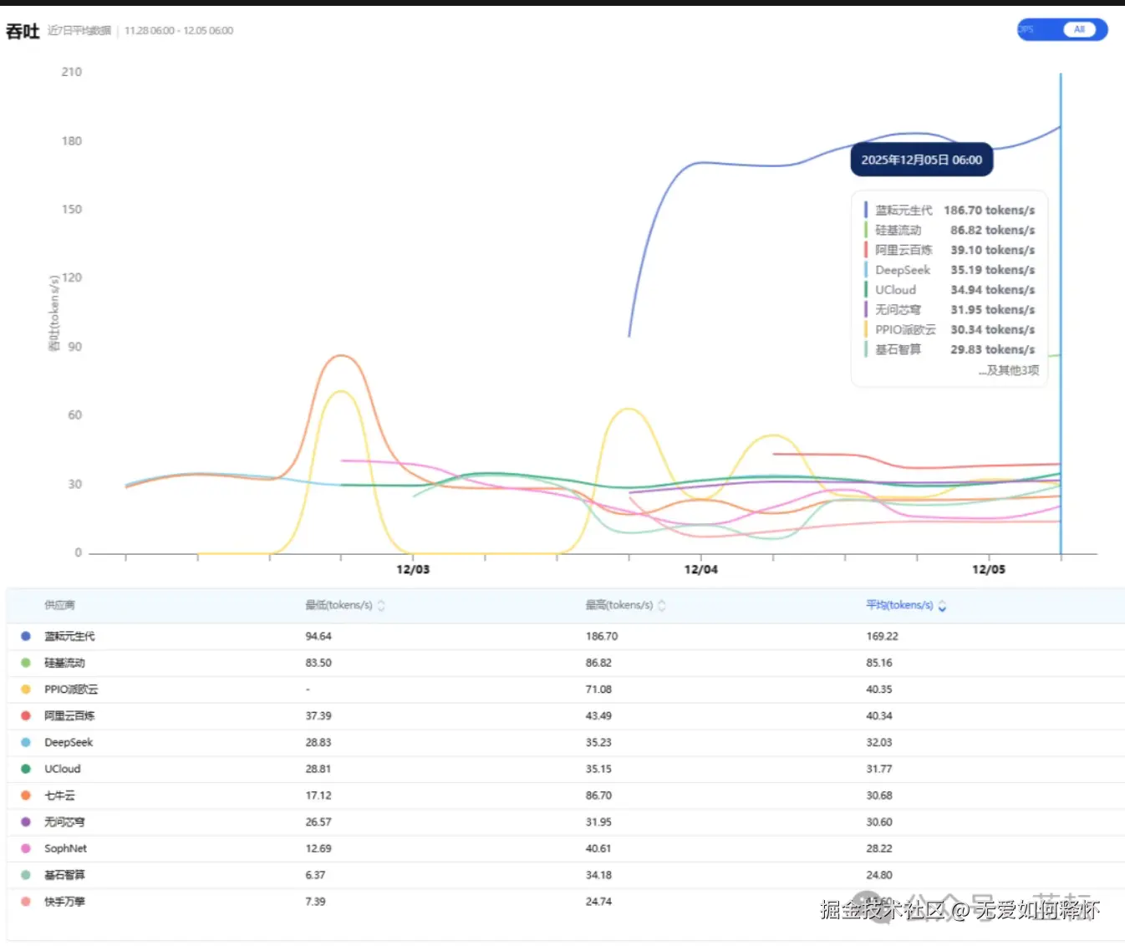The height and width of the screenshot is (946, 1125).
Task: Click the maximum value 43.49
Action: point(598,715)
